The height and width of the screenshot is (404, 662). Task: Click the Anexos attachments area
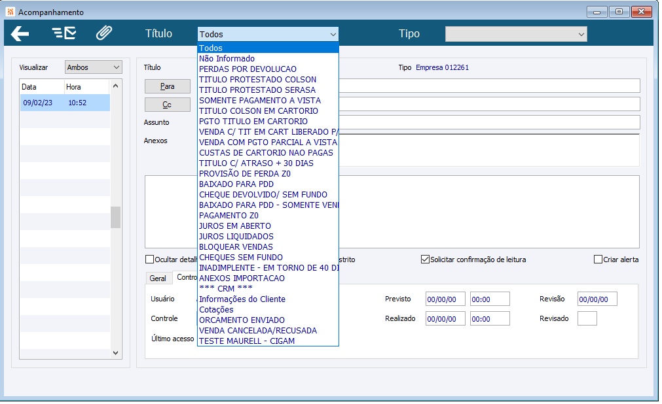[x=490, y=150]
